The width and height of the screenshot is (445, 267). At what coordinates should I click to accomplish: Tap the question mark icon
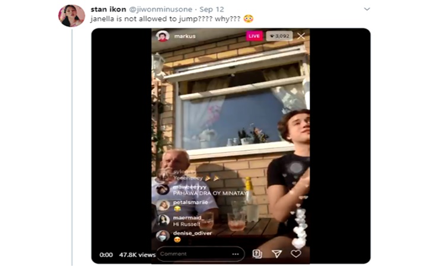257,254
